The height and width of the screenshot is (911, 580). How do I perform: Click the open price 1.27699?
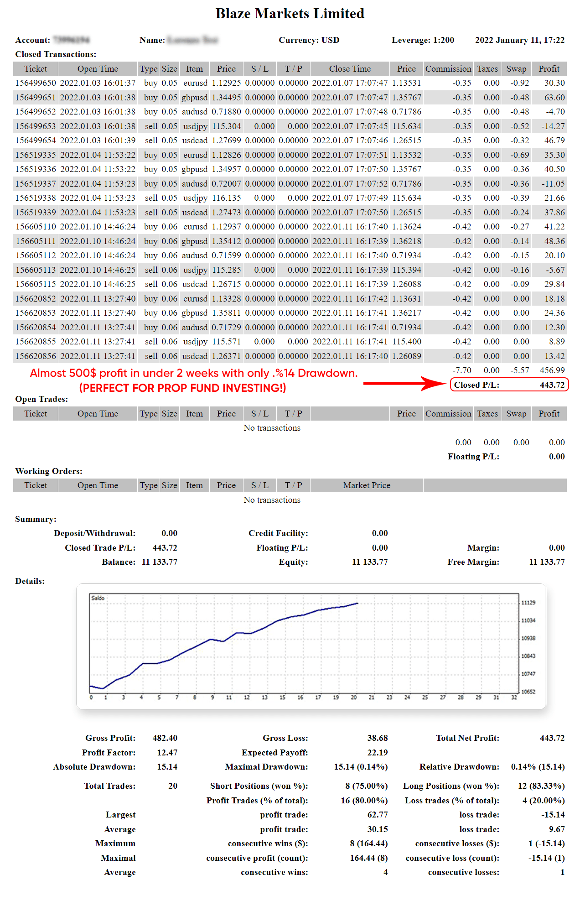[x=226, y=141]
